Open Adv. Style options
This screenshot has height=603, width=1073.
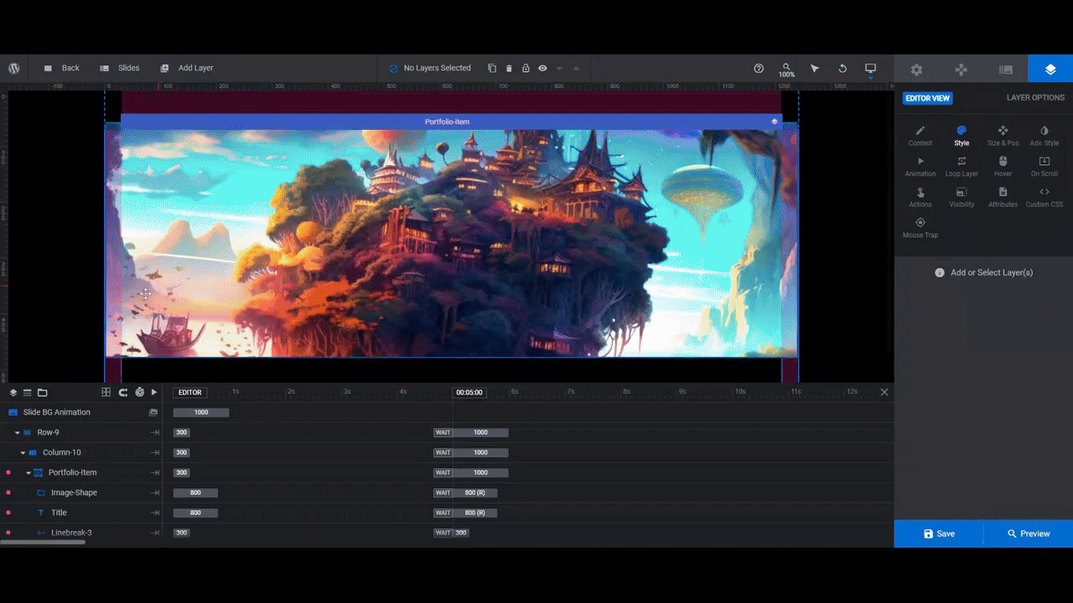[x=1044, y=136]
